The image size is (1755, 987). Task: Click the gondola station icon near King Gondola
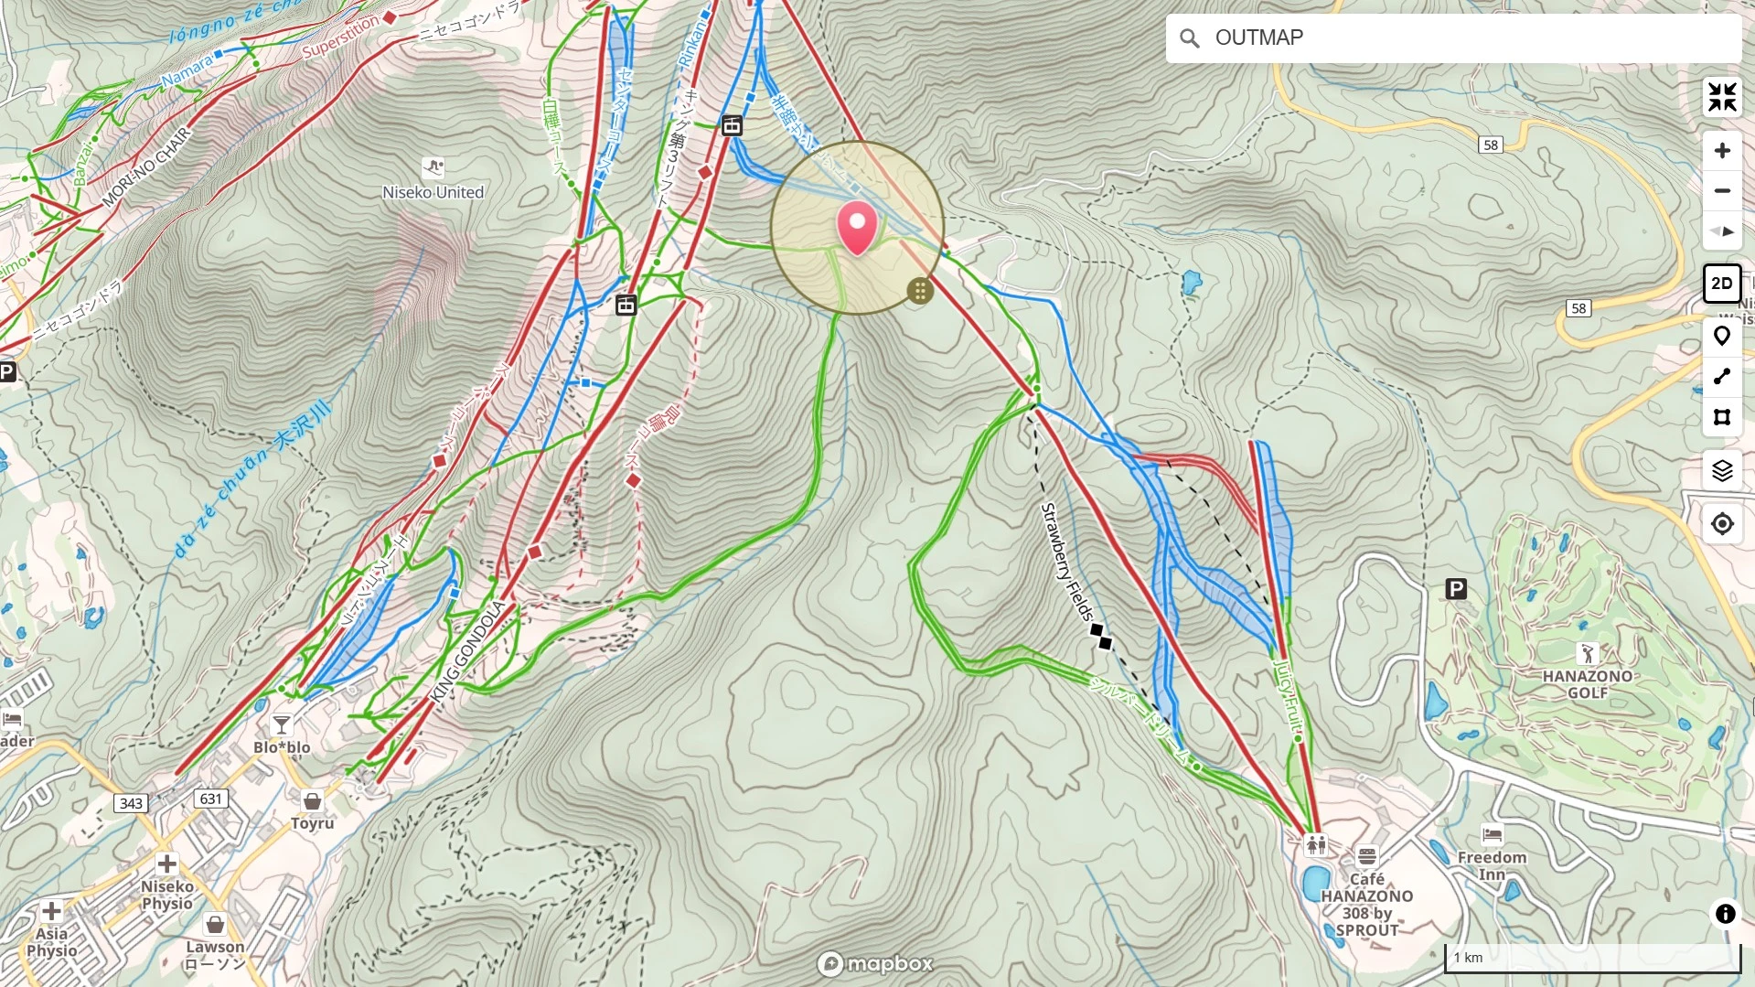click(x=626, y=305)
